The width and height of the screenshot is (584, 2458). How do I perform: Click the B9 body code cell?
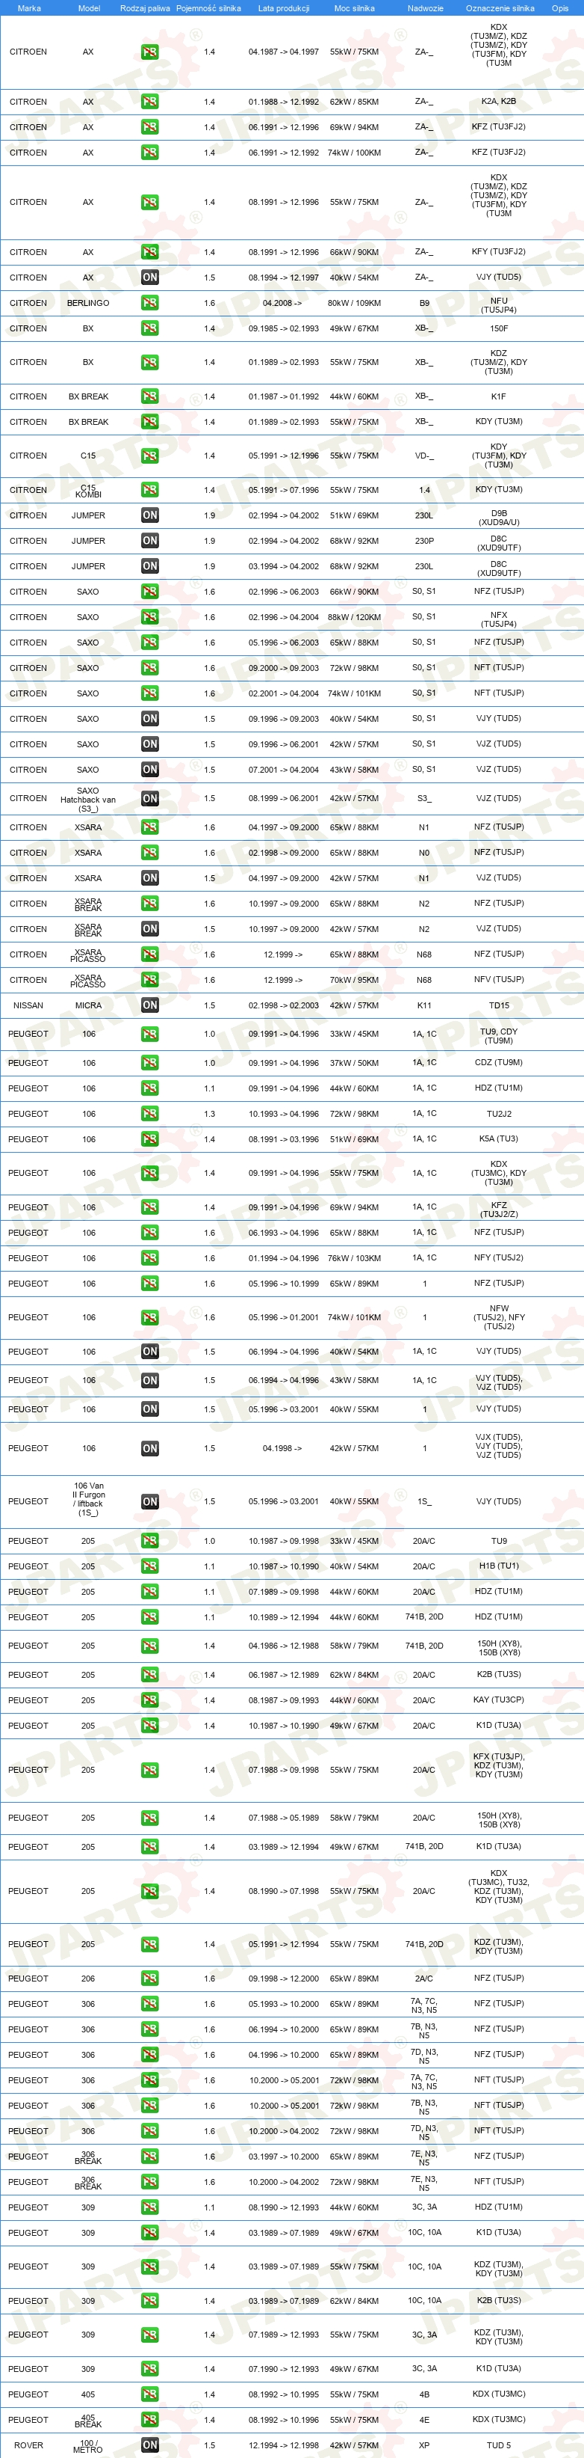424,304
